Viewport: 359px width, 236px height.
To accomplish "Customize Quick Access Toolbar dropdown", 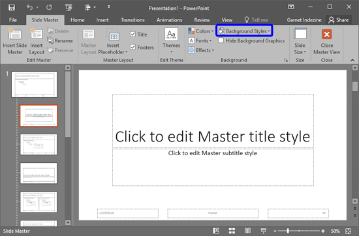I will coord(109,7).
